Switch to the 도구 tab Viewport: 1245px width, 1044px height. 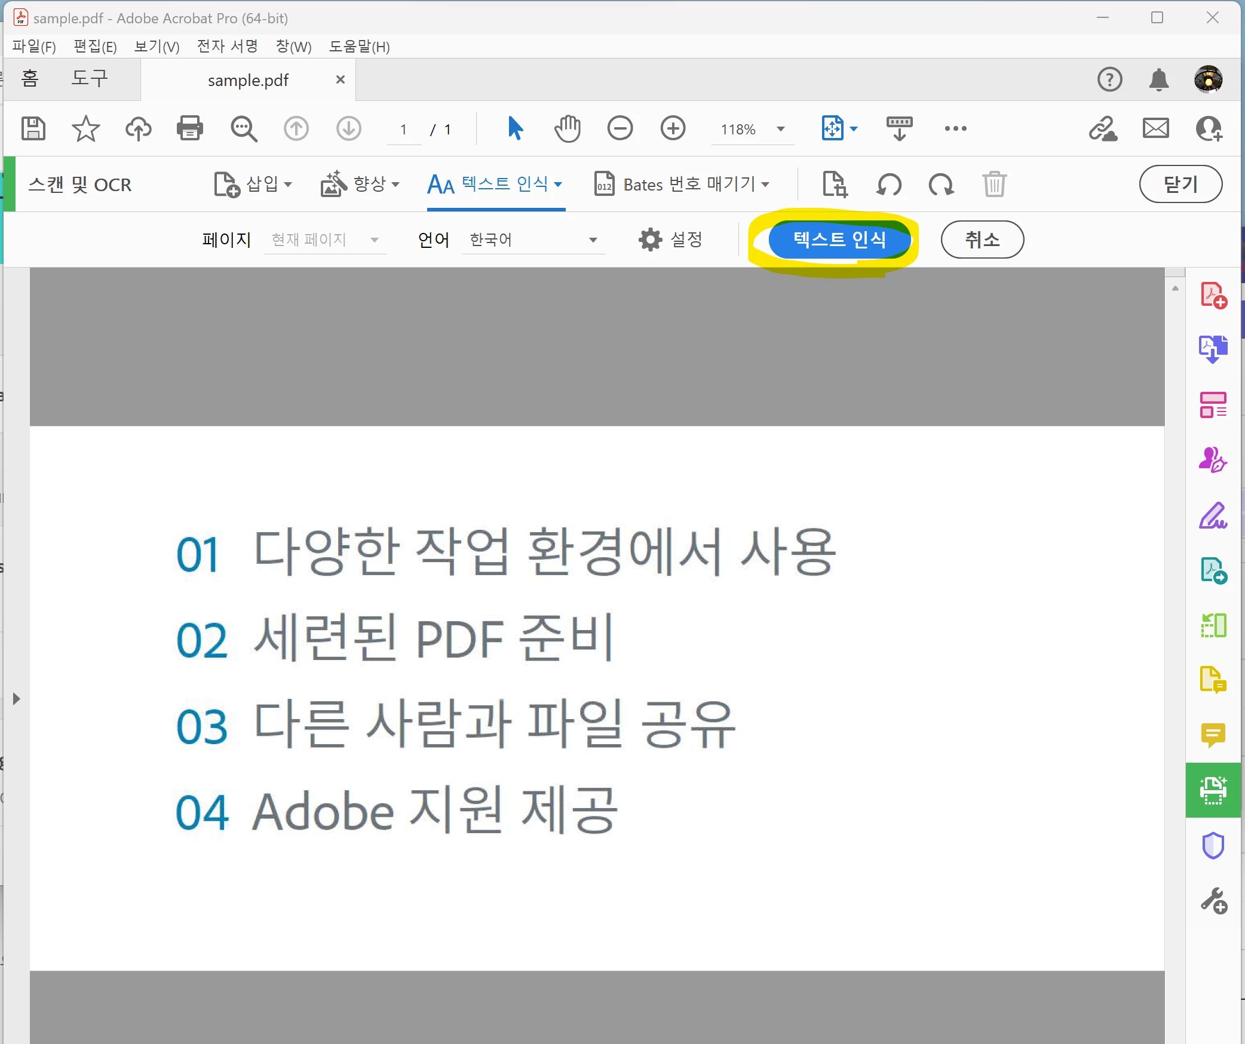pos(90,78)
